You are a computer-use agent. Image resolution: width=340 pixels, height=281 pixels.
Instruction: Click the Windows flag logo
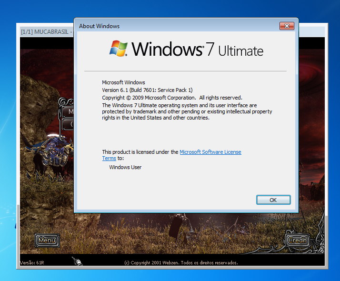[119, 49]
